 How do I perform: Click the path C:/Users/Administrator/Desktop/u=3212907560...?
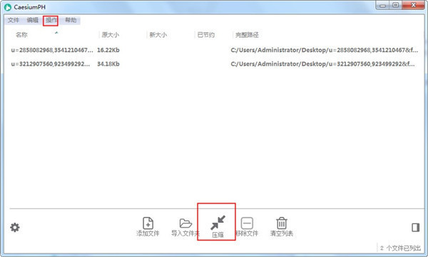coord(322,64)
